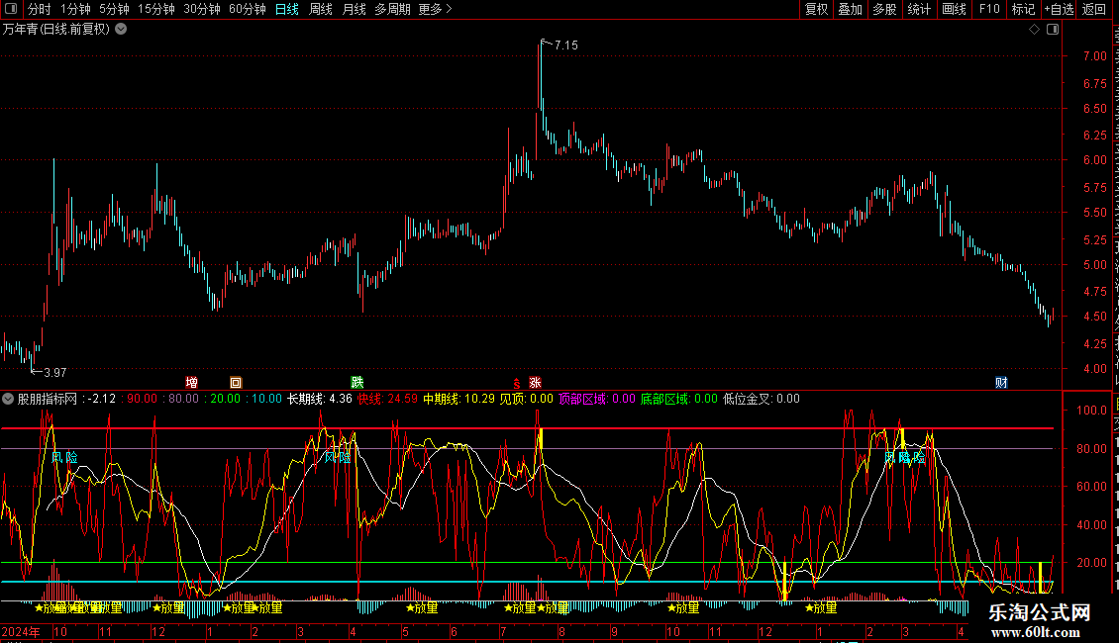Click the 低位金叉: 0.00 value
This screenshot has height=643, width=1119.
pyautogui.click(x=762, y=400)
